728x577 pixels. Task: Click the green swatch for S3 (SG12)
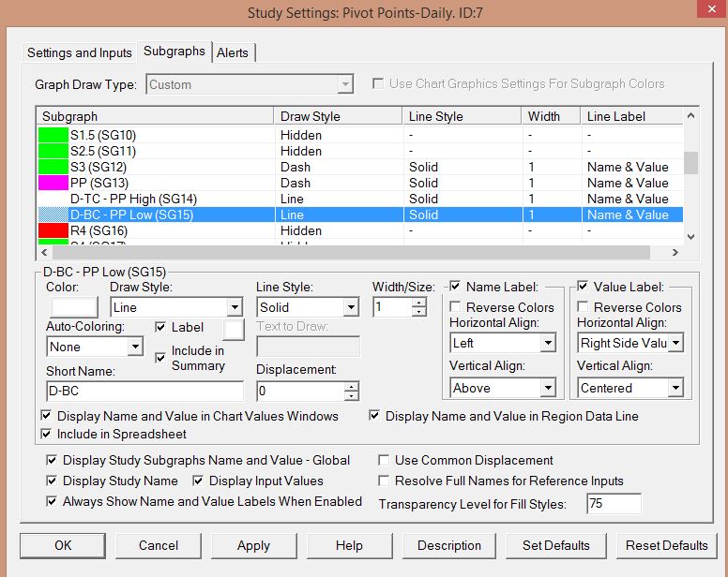click(53, 167)
